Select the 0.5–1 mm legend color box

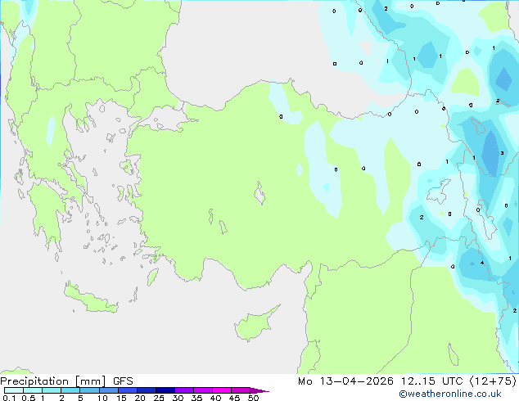click(33, 390)
